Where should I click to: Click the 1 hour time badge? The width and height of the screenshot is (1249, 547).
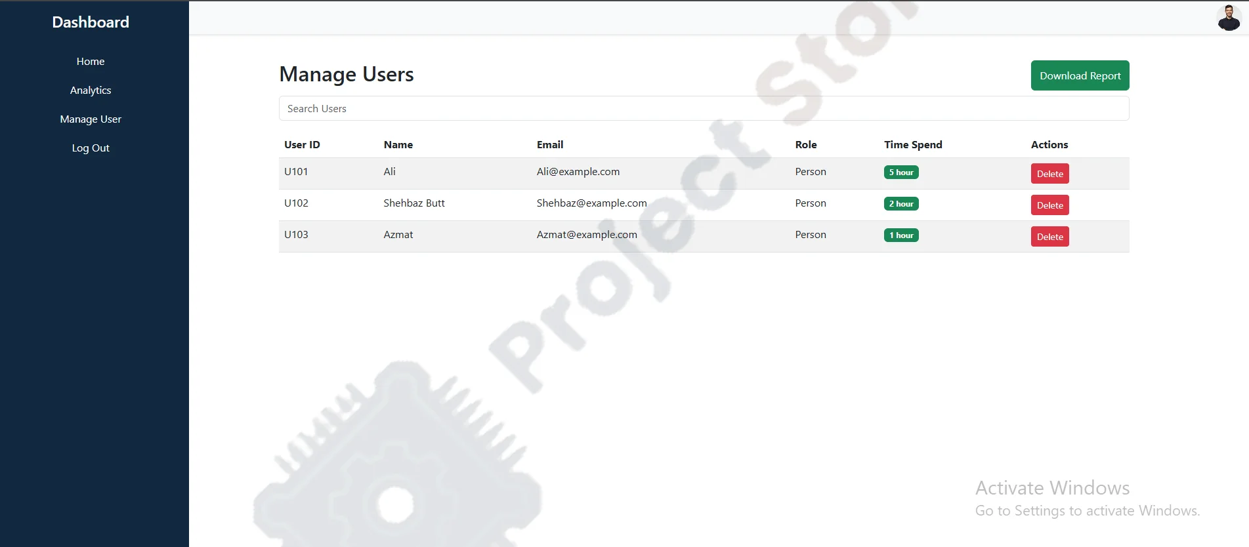pos(901,235)
